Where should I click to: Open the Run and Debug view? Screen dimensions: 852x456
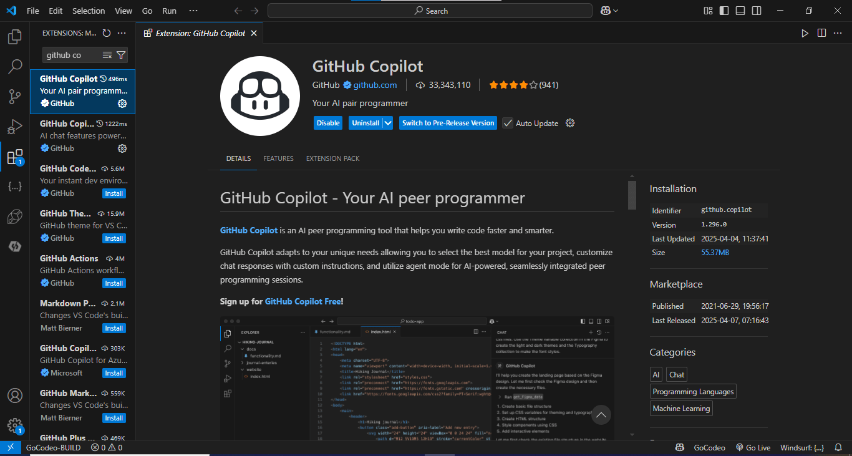15,127
